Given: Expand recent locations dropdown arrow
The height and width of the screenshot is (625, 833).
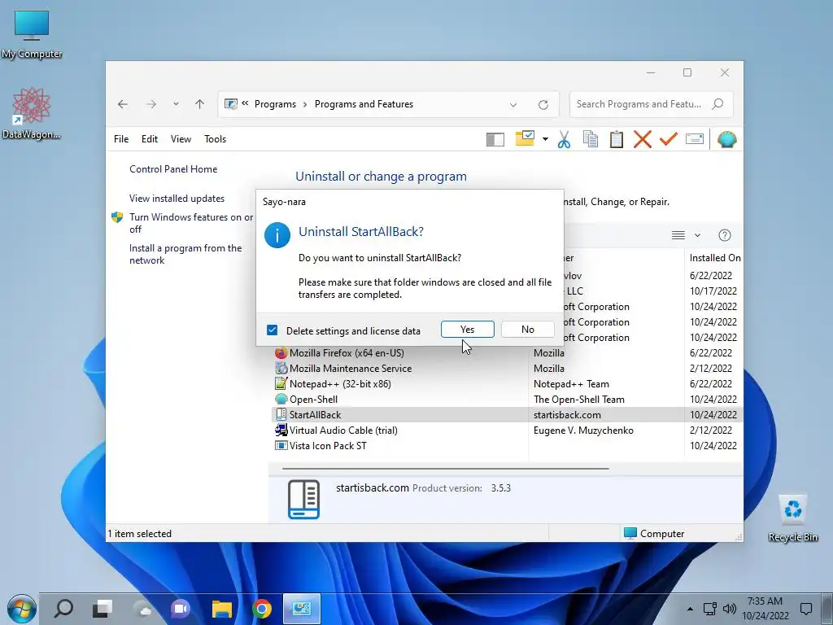Looking at the screenshot, I should pyautogui.click(x=176, y=104).
